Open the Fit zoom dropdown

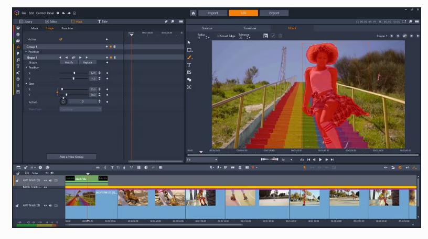tap(201, 160)
